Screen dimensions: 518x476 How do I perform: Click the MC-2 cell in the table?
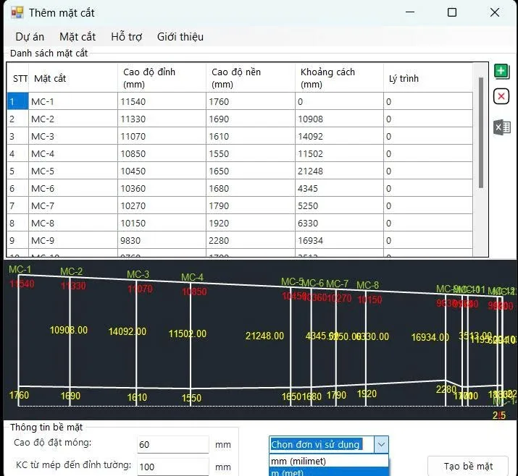click(73, 119)
